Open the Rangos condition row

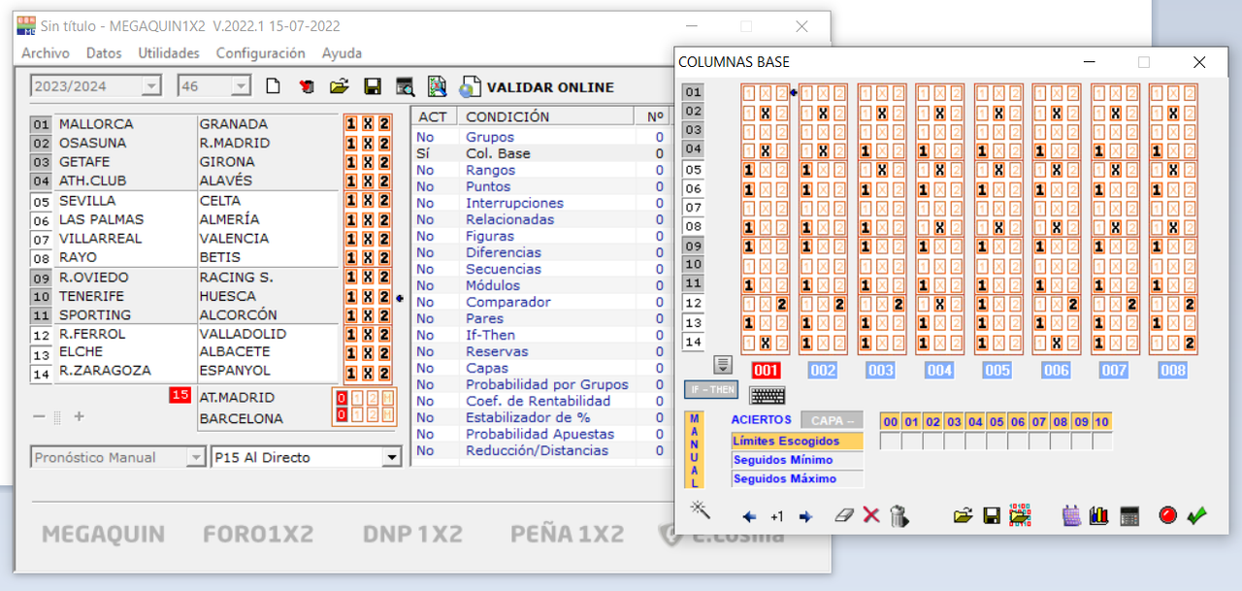coord(540,170)
